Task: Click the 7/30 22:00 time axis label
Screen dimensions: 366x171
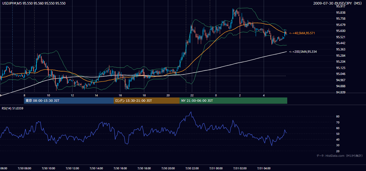Action: pos(192,168)
